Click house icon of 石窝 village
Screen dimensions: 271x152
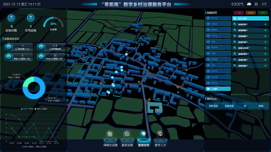(208, 41)
